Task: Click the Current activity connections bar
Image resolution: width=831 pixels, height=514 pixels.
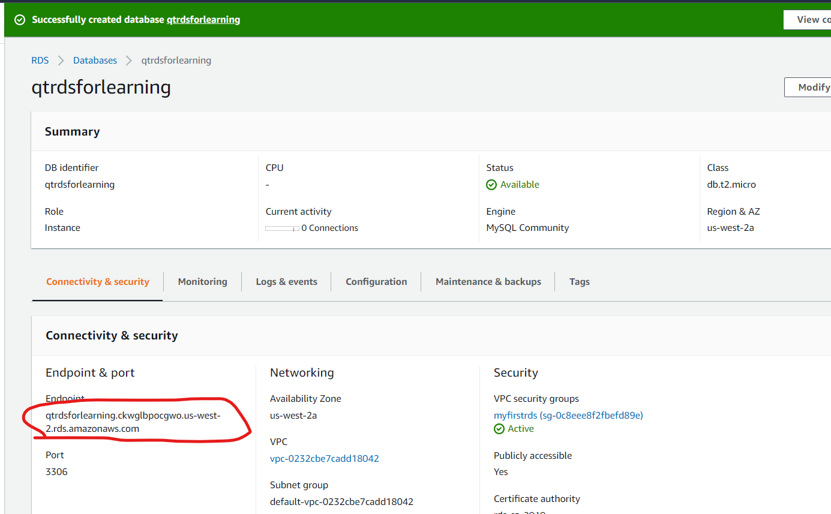Action: coord(282,229)
